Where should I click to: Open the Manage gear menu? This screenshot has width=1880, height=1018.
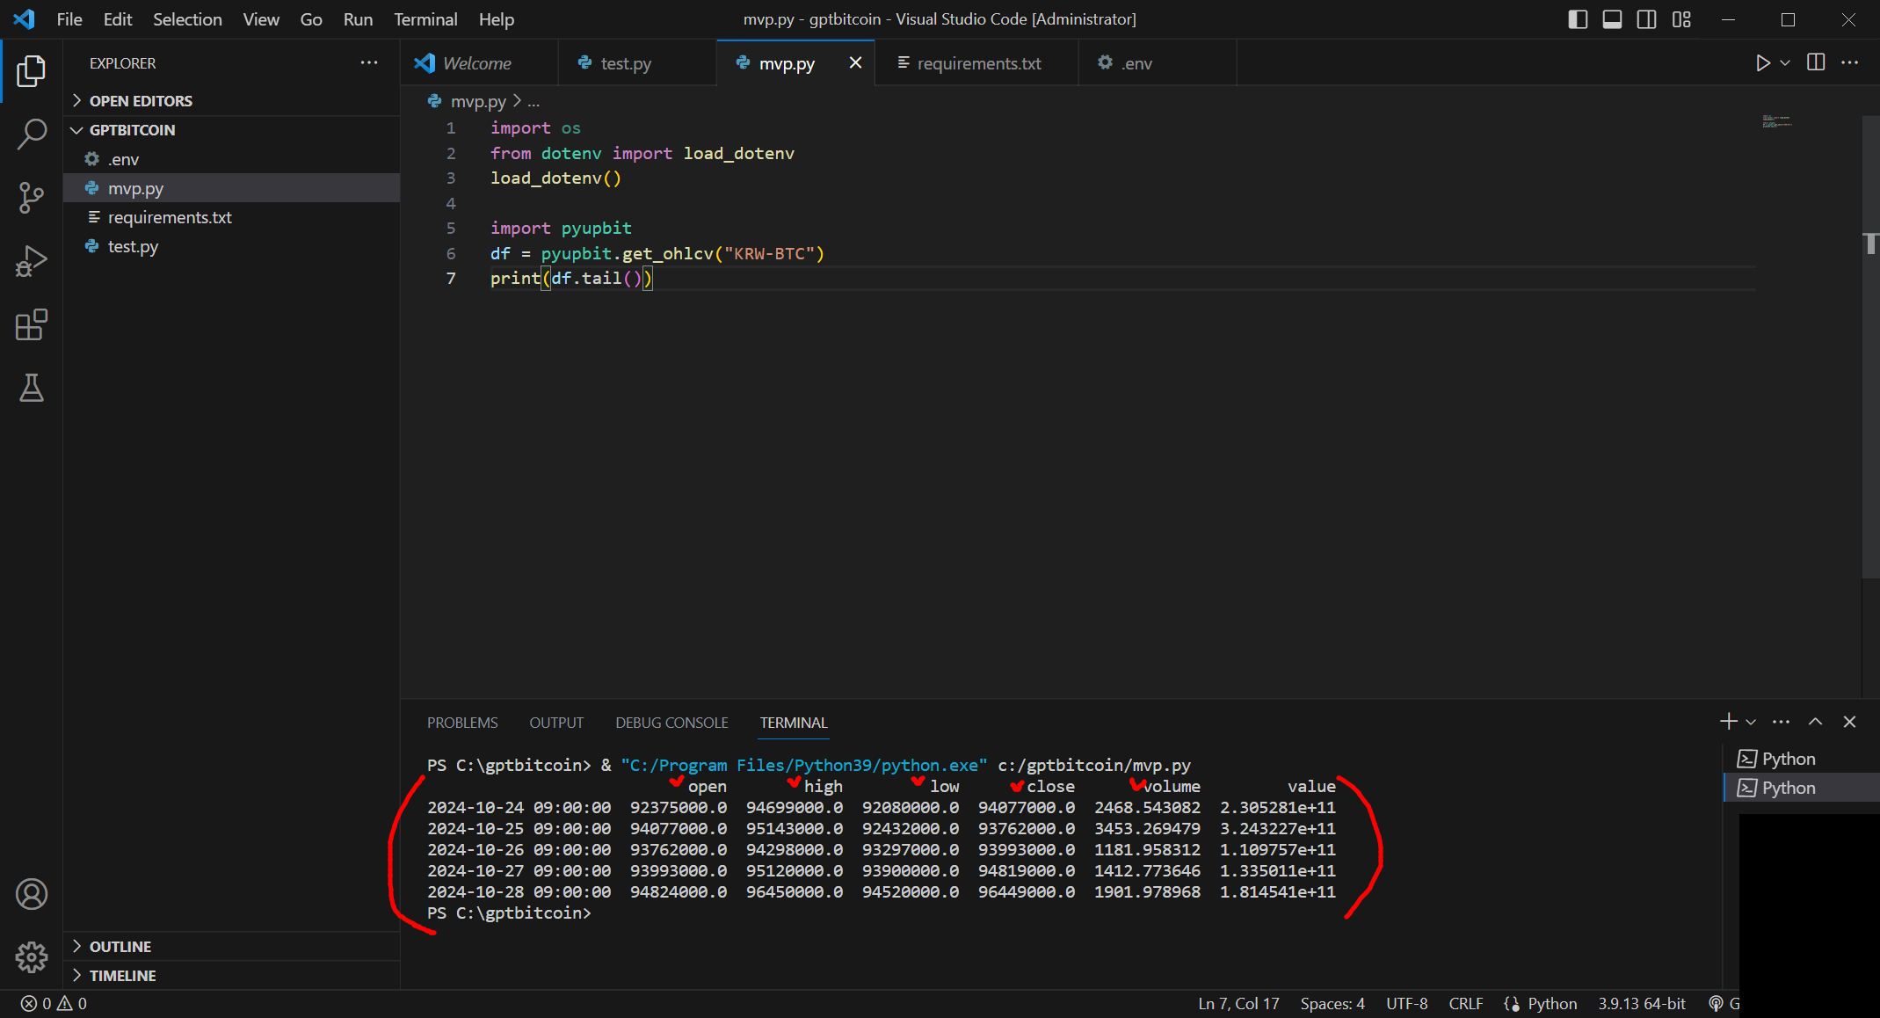click(x=32, y=957)
